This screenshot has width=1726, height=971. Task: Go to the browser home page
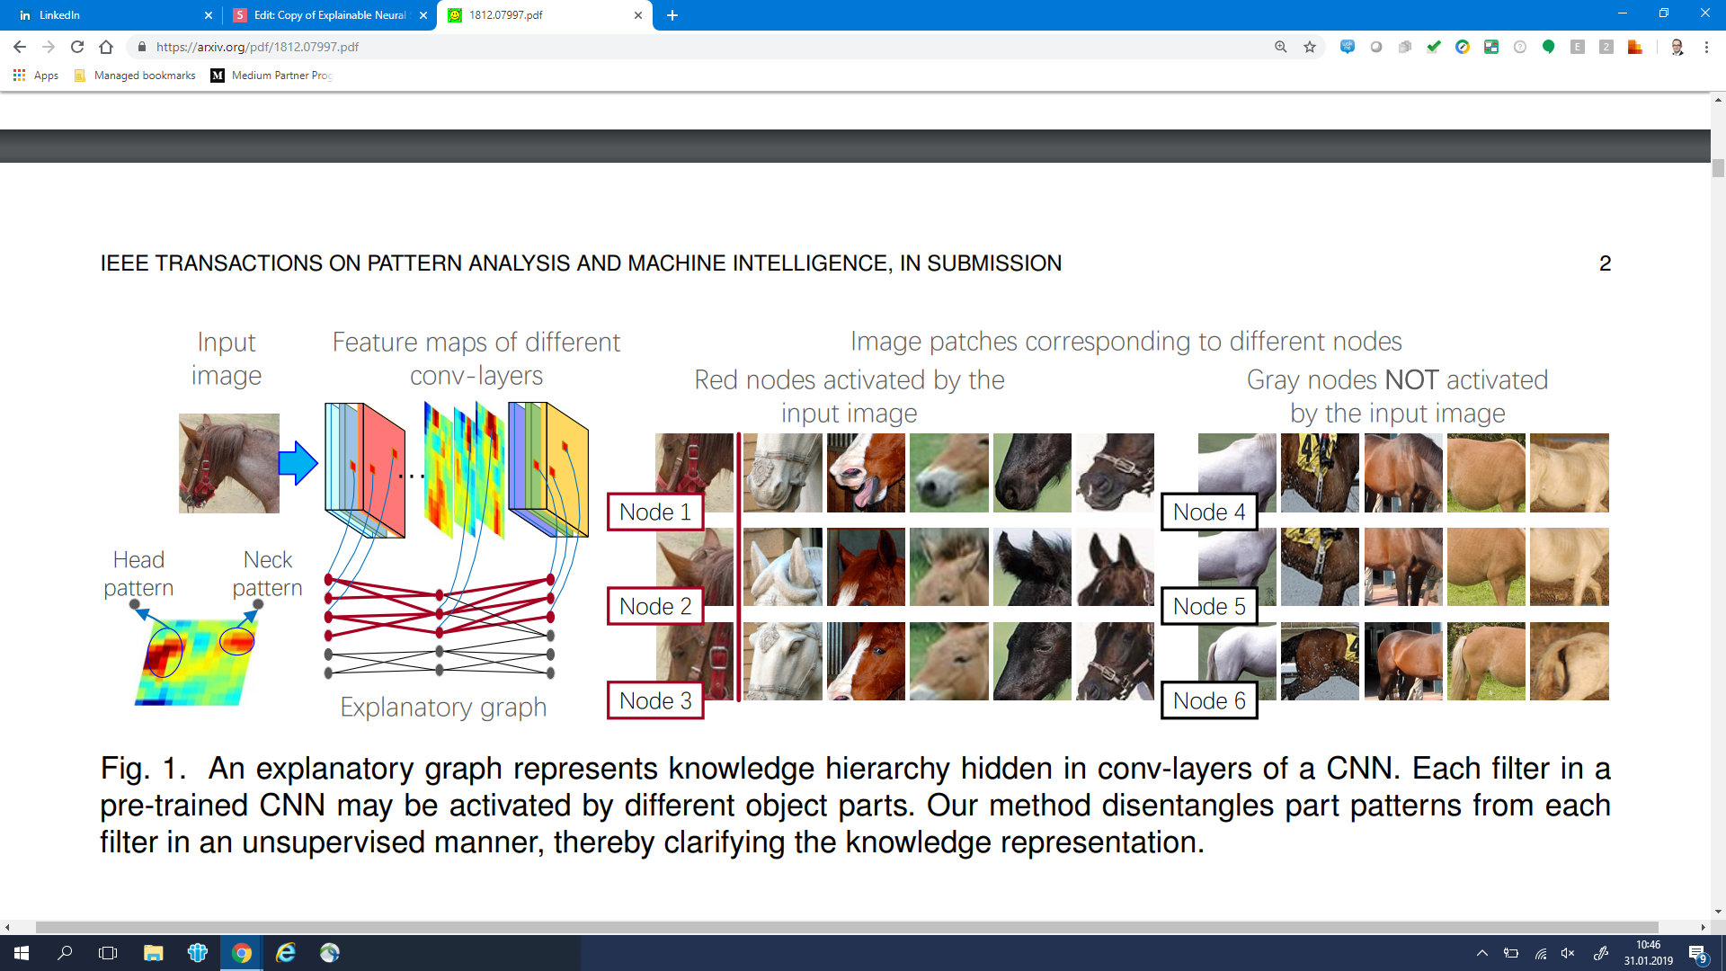[106, 47]
